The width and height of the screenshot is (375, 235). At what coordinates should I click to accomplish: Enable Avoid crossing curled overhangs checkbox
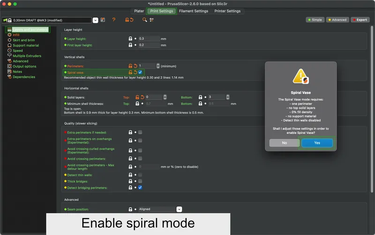pos(140,150)
